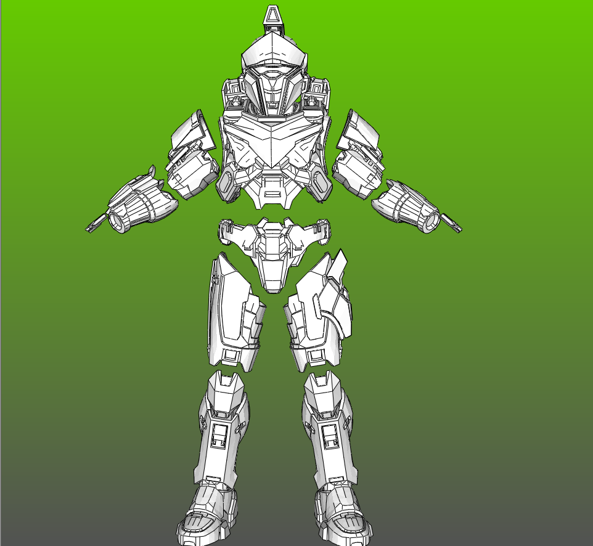
Task: Select the boot on the screen's right side
Action: click(343, 515)
